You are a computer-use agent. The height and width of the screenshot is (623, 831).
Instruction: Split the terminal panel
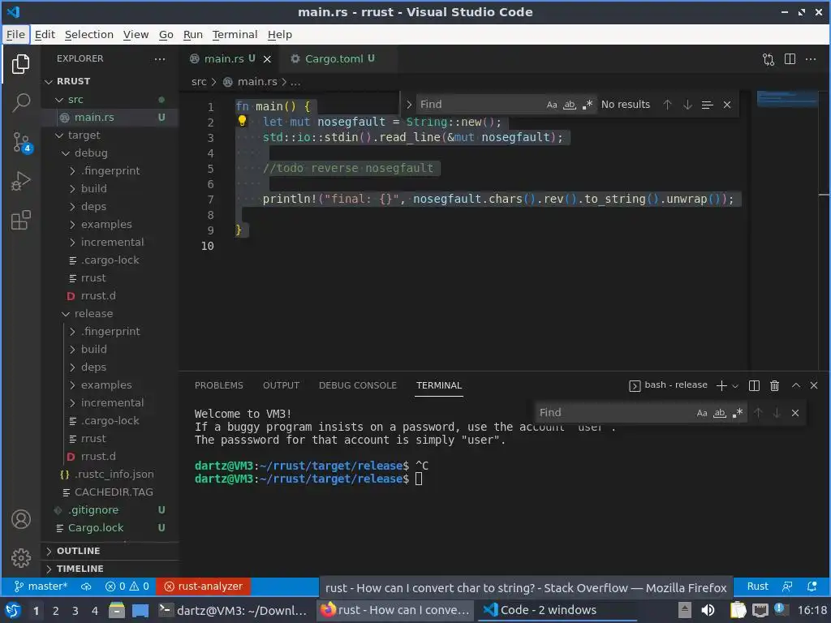point(754,385)
